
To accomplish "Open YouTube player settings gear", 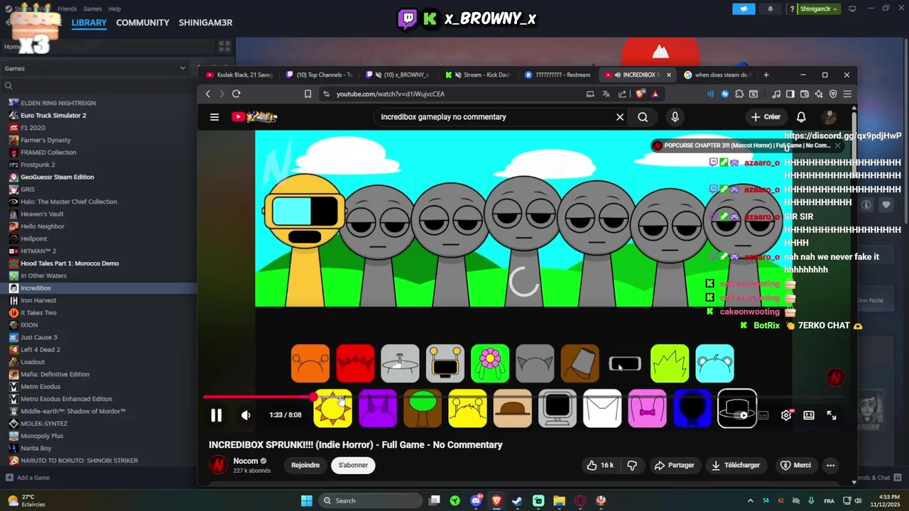I will click(x=786, y=415).
